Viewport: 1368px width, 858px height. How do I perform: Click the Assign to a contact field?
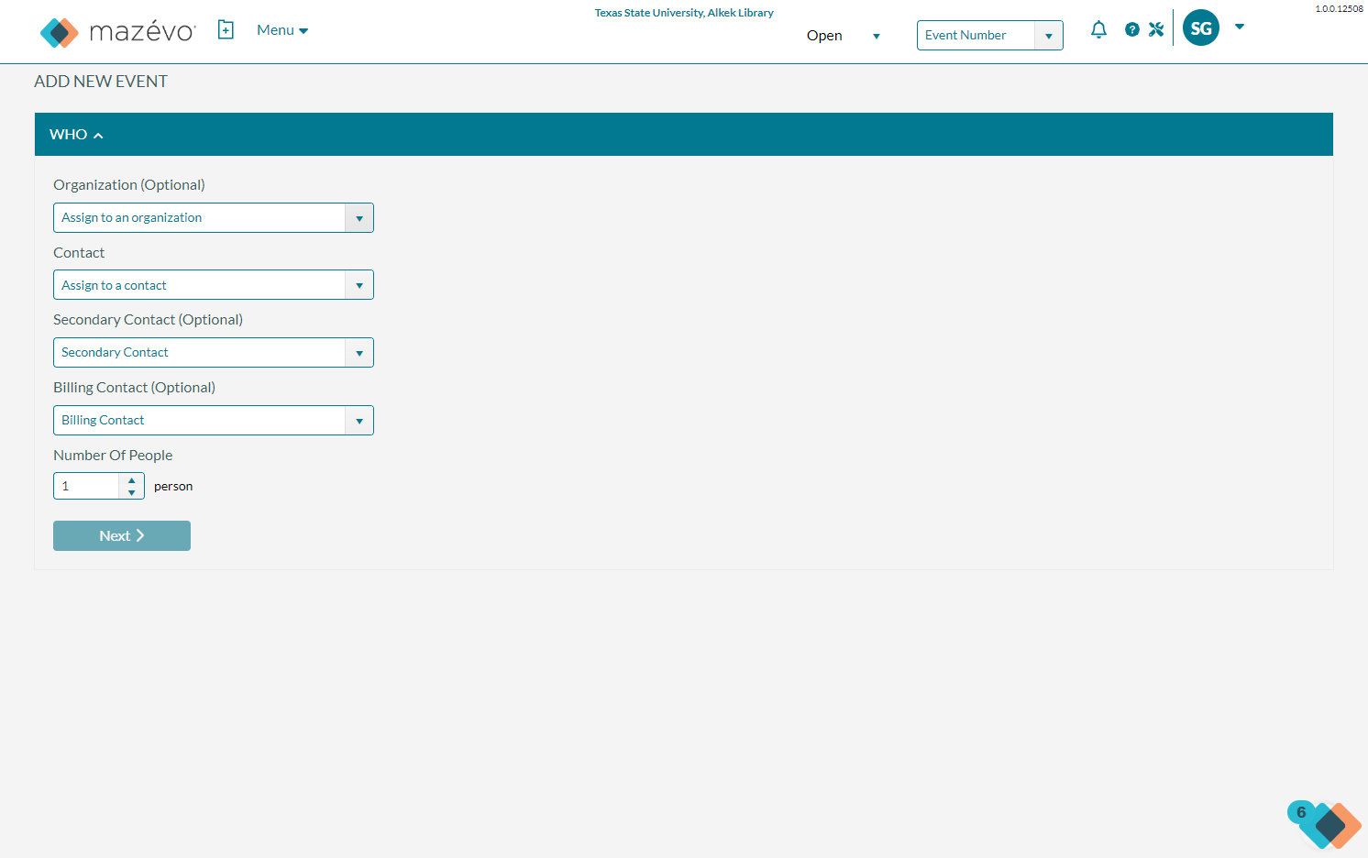pos(199,285)
